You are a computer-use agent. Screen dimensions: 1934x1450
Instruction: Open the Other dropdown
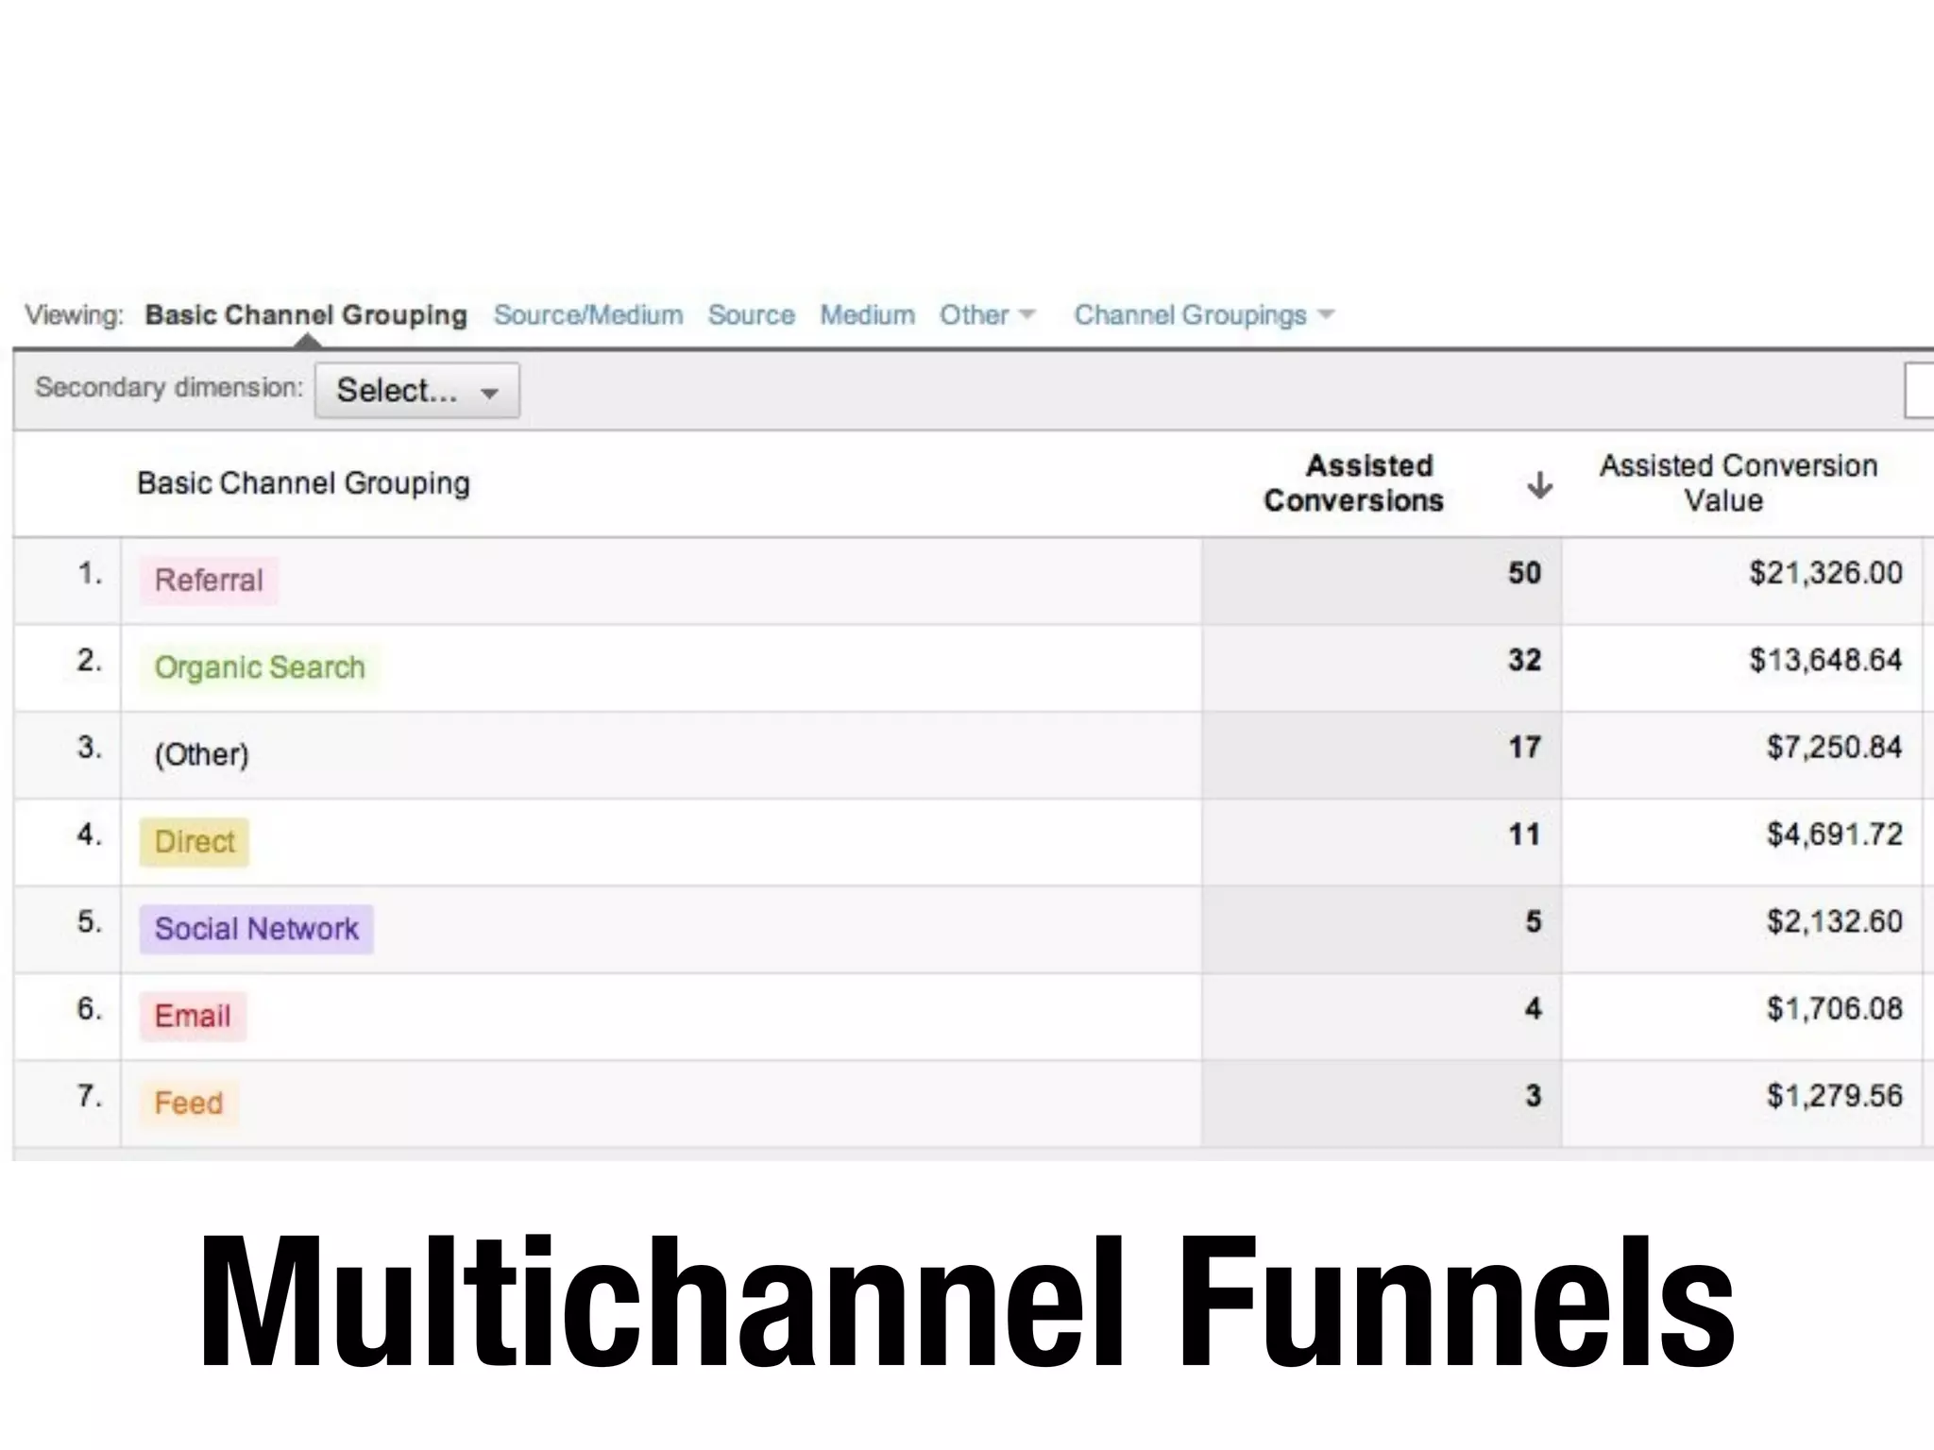[987, 315]
